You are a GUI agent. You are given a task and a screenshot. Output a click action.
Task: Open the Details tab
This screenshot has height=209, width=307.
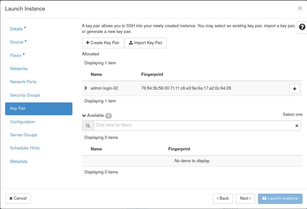tap(16, 29)
